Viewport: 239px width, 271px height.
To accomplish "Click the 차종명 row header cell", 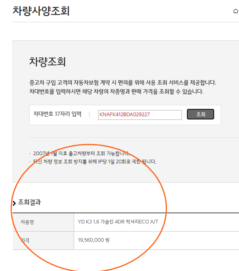I will click(43, 222).
